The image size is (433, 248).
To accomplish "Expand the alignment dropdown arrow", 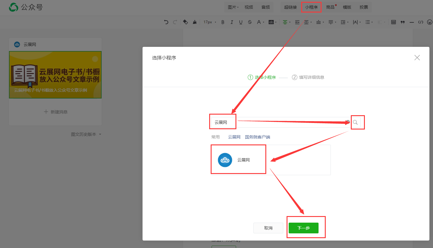I will (x=290, y=22).
